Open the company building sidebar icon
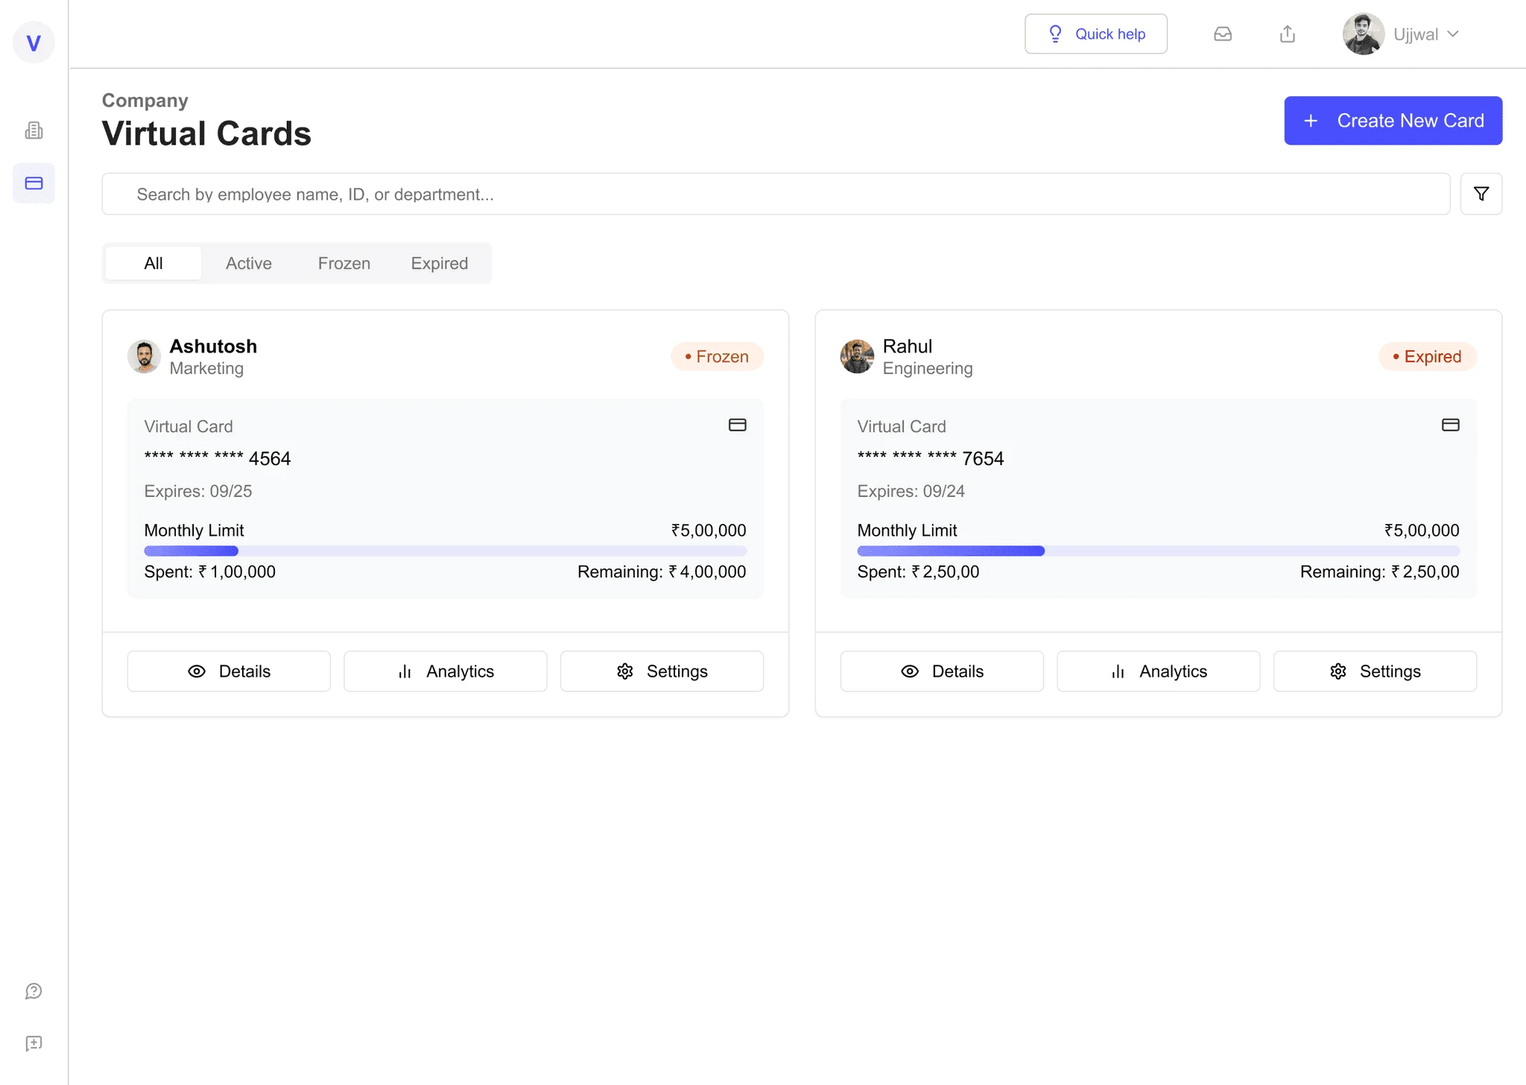The height and width of the screenshot is (1085, 1526). (34, 130)
